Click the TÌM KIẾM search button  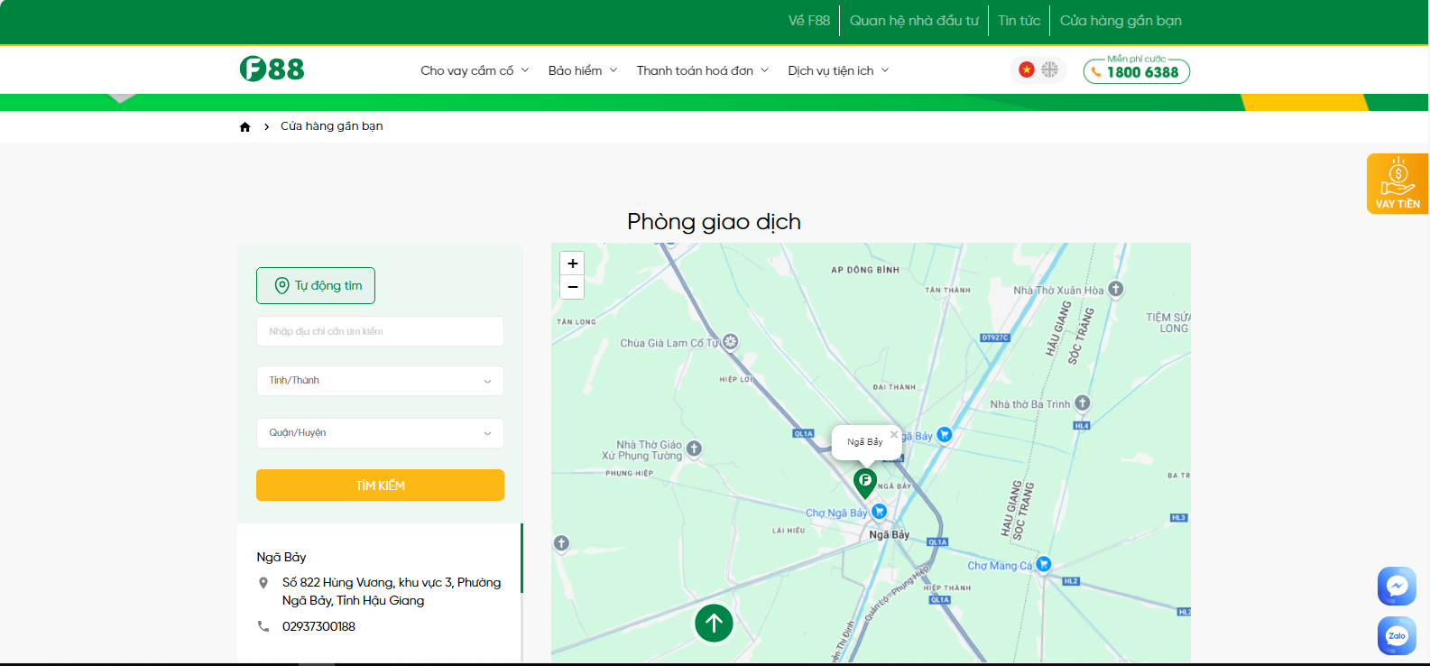pos(380,486)
